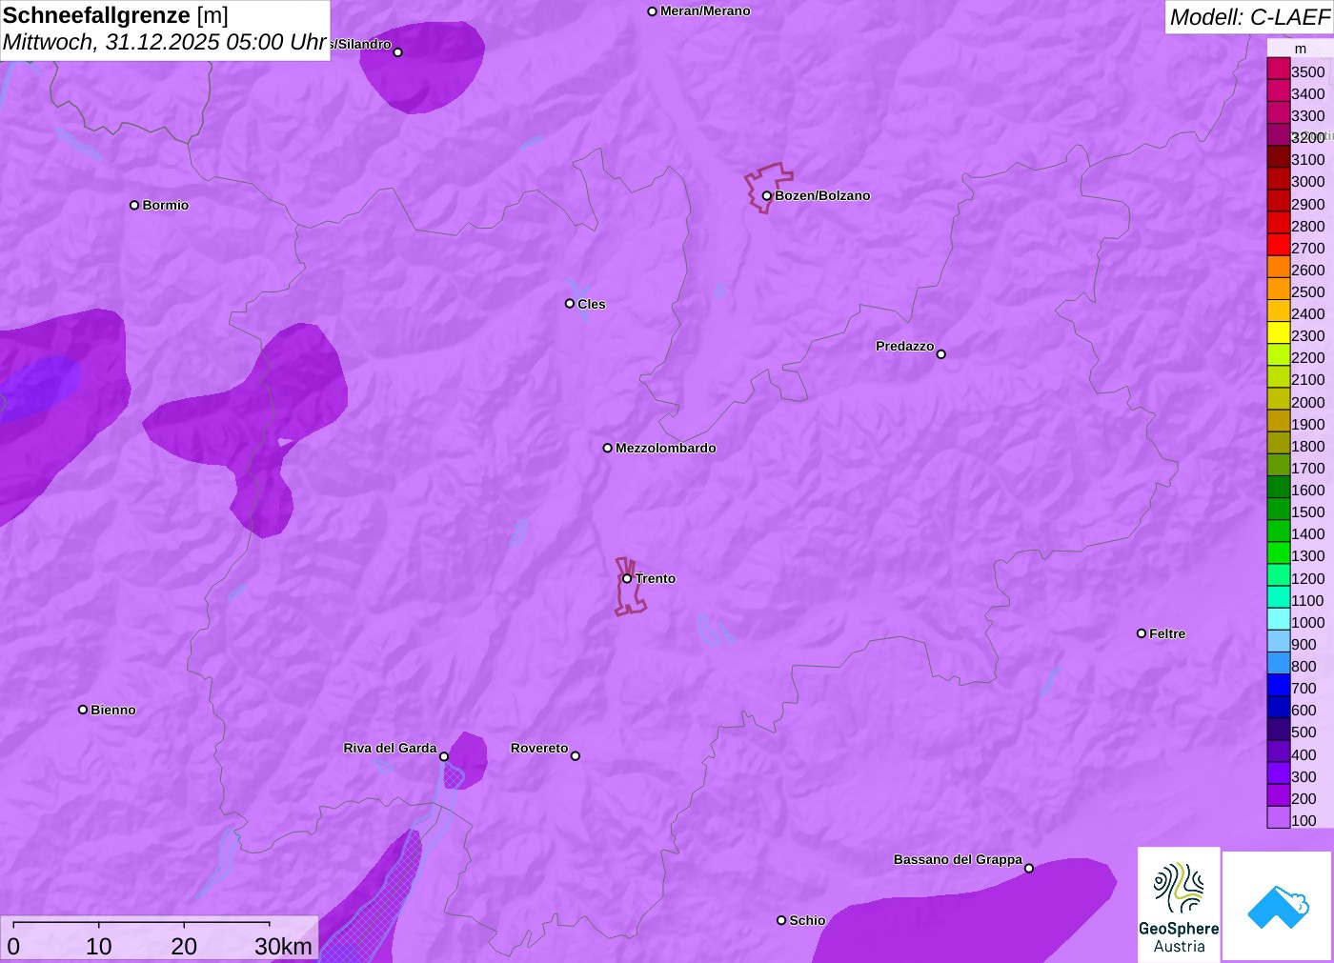Viewport: 1334px width, 963px height.
Task: Click the Rovereto marker dot
Action: click(576, 756)
